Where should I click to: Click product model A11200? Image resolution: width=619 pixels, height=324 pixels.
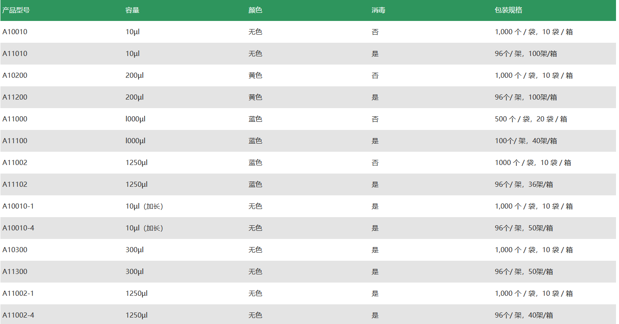[x=15, y=97]
